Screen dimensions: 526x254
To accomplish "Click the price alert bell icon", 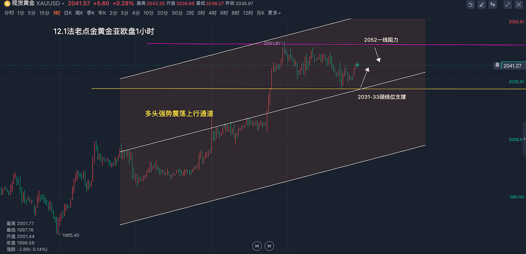I will pyautogui.click(x=497, y=65).
